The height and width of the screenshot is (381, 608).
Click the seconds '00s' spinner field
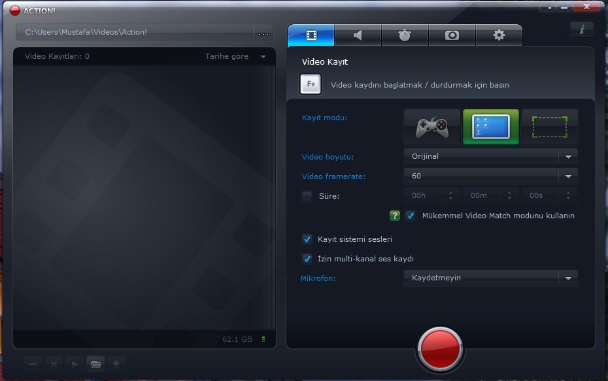(x=549, y=196)
